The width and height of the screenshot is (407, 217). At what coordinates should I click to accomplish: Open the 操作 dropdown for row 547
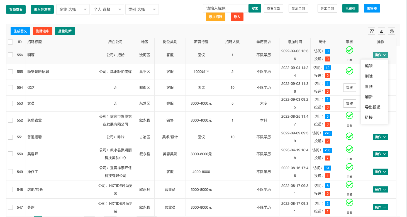[x=381, y=207]
